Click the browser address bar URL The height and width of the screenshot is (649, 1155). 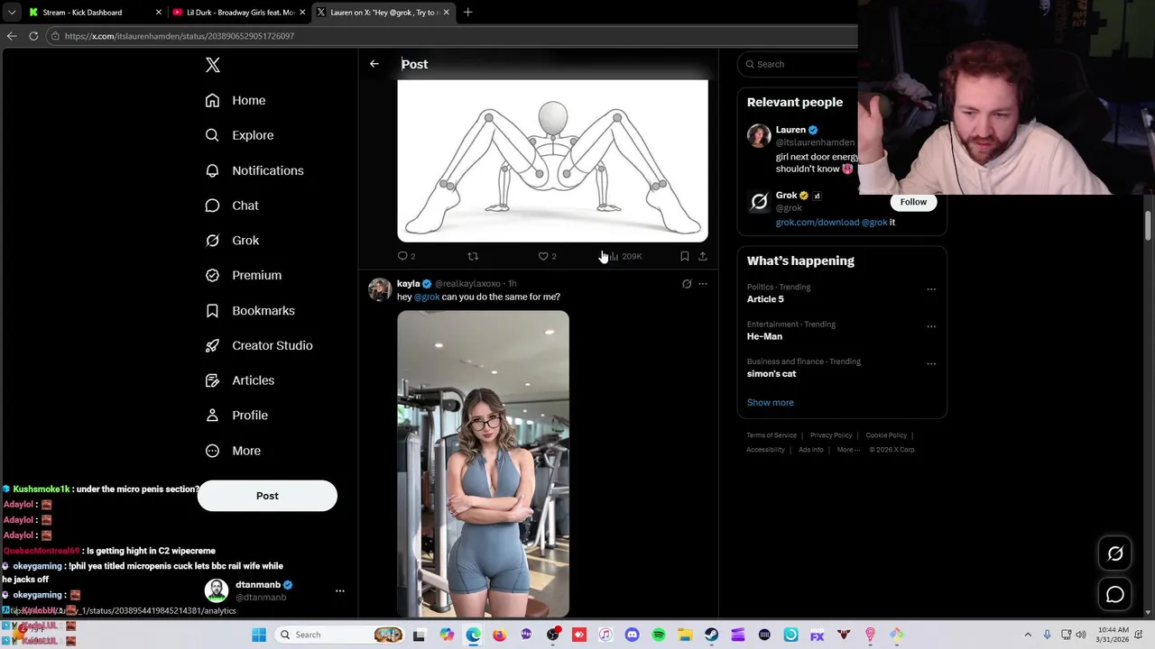180,36
